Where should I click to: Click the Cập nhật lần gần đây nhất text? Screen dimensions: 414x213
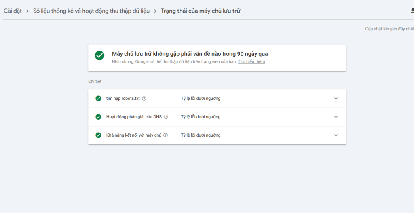pyautogui.click(x=389, y=29)
